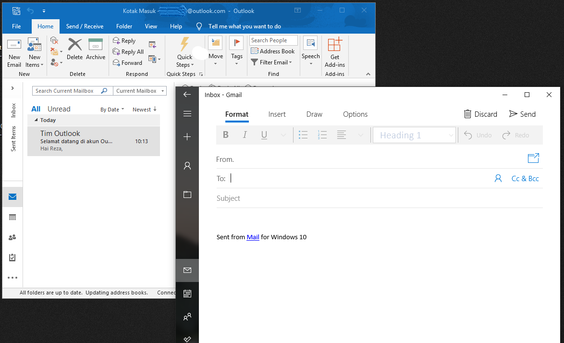Switch to Draw tab in Mail compose
This screenshot has width=564, height=343.
click(314, 114)
